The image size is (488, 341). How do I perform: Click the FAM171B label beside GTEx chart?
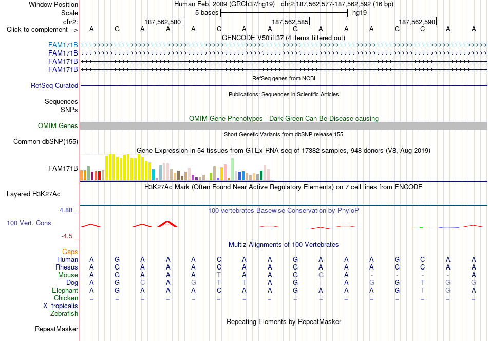click(63, 168)
